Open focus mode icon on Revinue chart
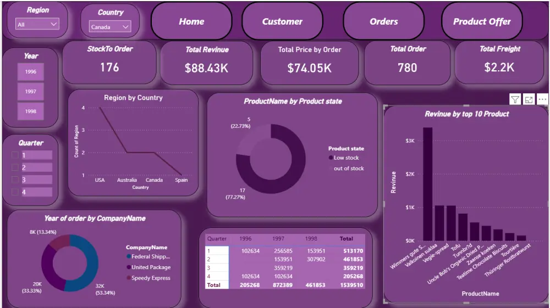The width and height of the screenshot is (550, 308). click(529, 100)
